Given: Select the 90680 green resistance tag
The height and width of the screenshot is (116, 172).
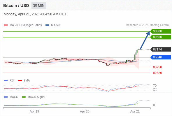Looking at the screenshot, I should [x=161, y=31].
